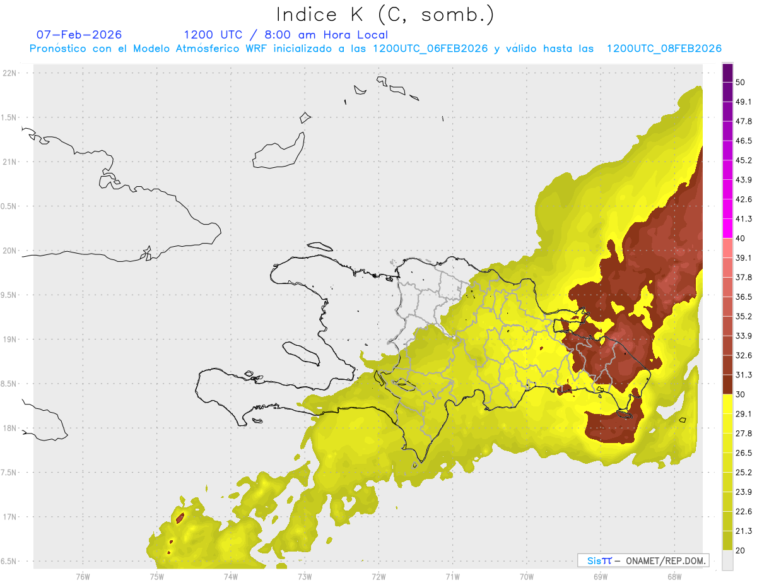Click the legend value "22.6"
This screenshot has height=585, width=757.
point(744,512)
